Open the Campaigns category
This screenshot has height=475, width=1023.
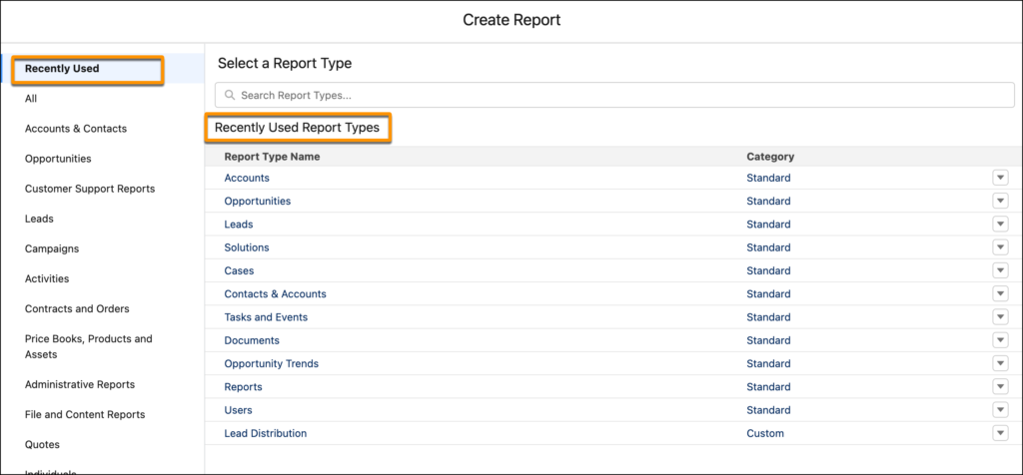(52, 248)
